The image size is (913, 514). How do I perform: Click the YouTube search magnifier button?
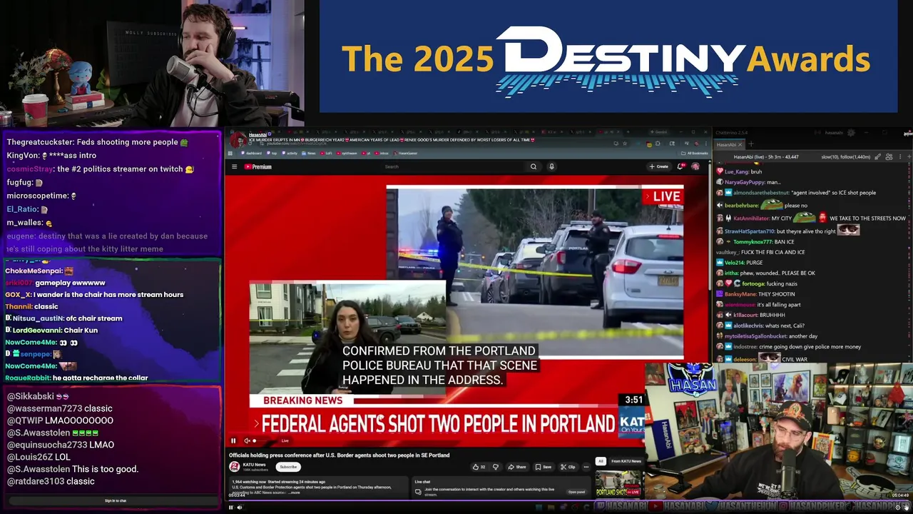533,166
